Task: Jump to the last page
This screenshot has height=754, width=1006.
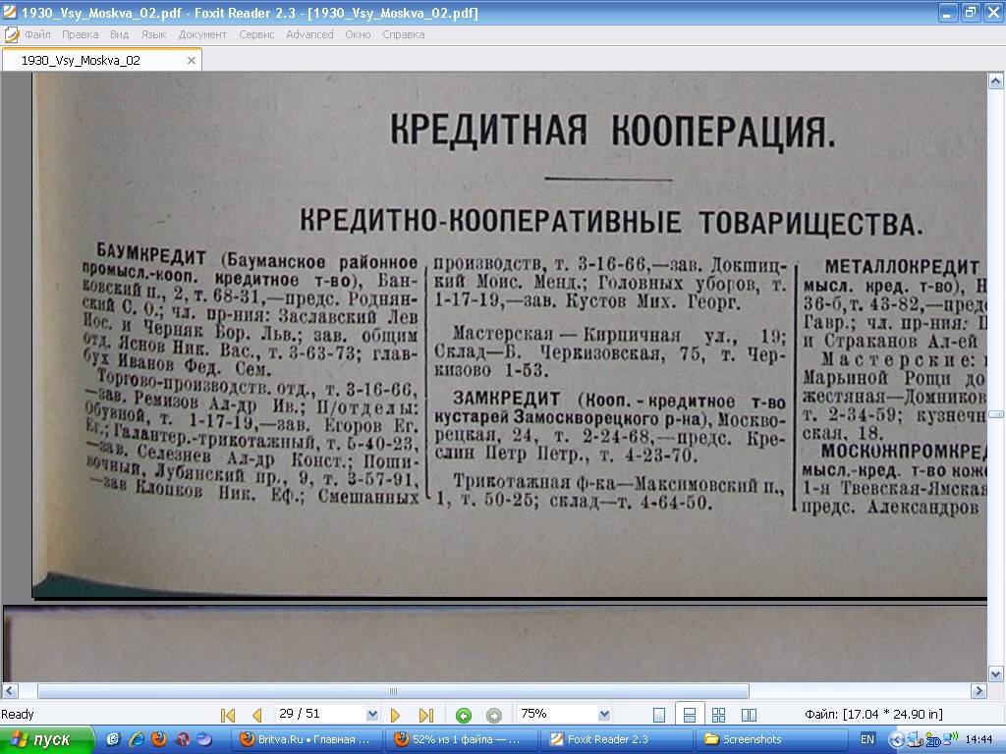Action: [x=426, y=715]
